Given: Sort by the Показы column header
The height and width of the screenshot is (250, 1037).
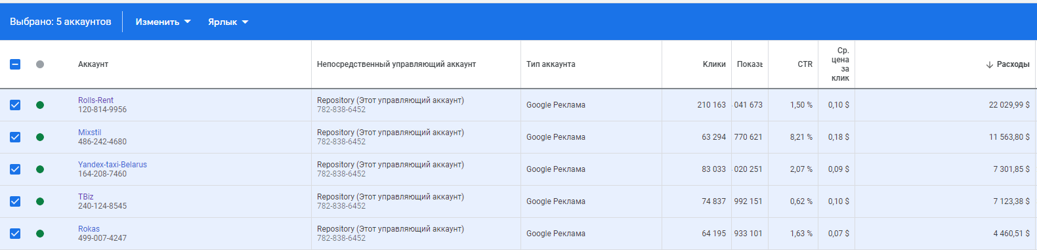Looking at the screenshot, I should 750,64.
